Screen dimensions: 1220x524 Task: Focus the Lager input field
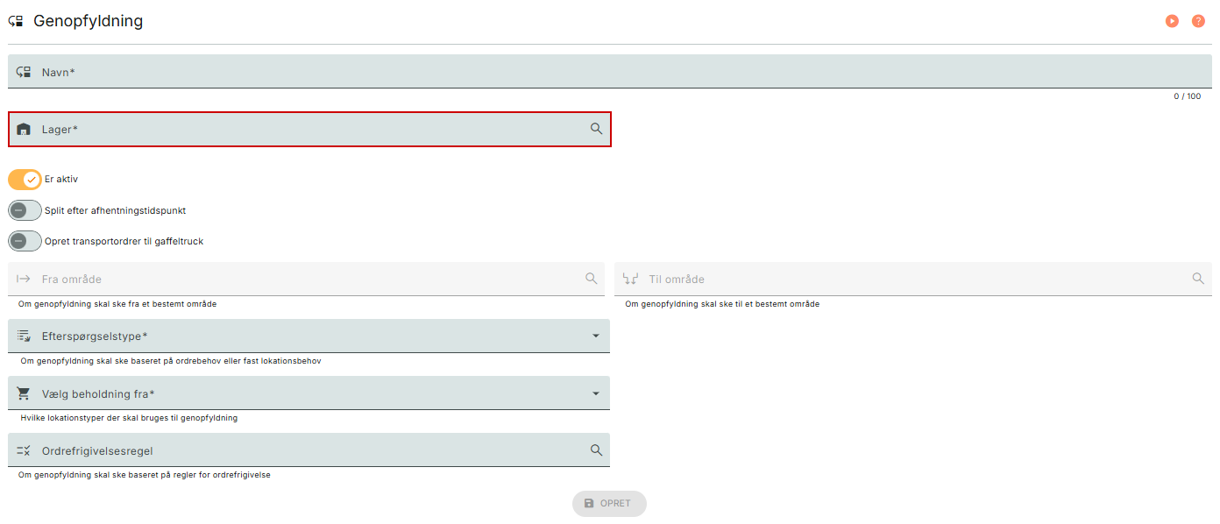tap(309, 129)
